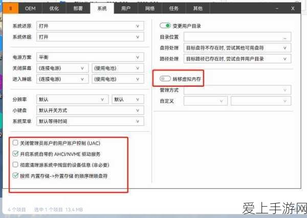Click the 系统还原 label
This screenshot has width=307, height=218.
[x=22, y=26]
